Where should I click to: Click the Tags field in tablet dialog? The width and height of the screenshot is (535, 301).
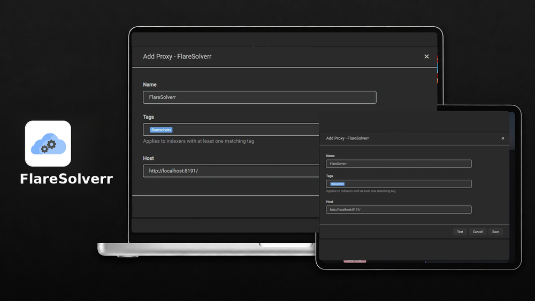click(399, 184)
